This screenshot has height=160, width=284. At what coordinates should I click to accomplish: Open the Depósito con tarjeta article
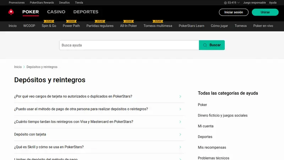[x=99, y=135]
